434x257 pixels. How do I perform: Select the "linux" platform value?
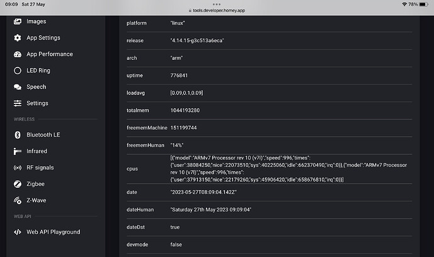pos(178,23)
